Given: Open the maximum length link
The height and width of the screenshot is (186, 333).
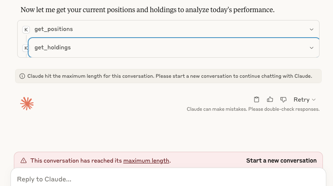Looking at the screenshot, I should (x=146, y=161).
